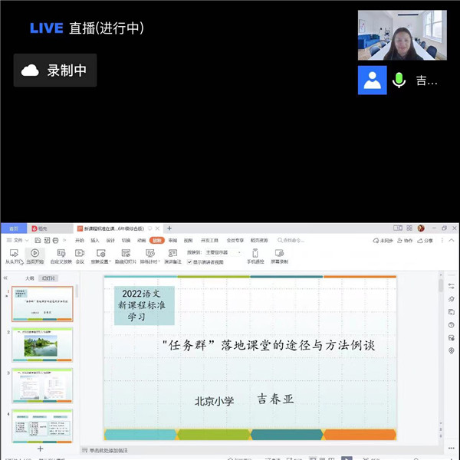Switch to the 插入 ribbon tab
The width and height of the screenshot is (460, 460).
95,240
